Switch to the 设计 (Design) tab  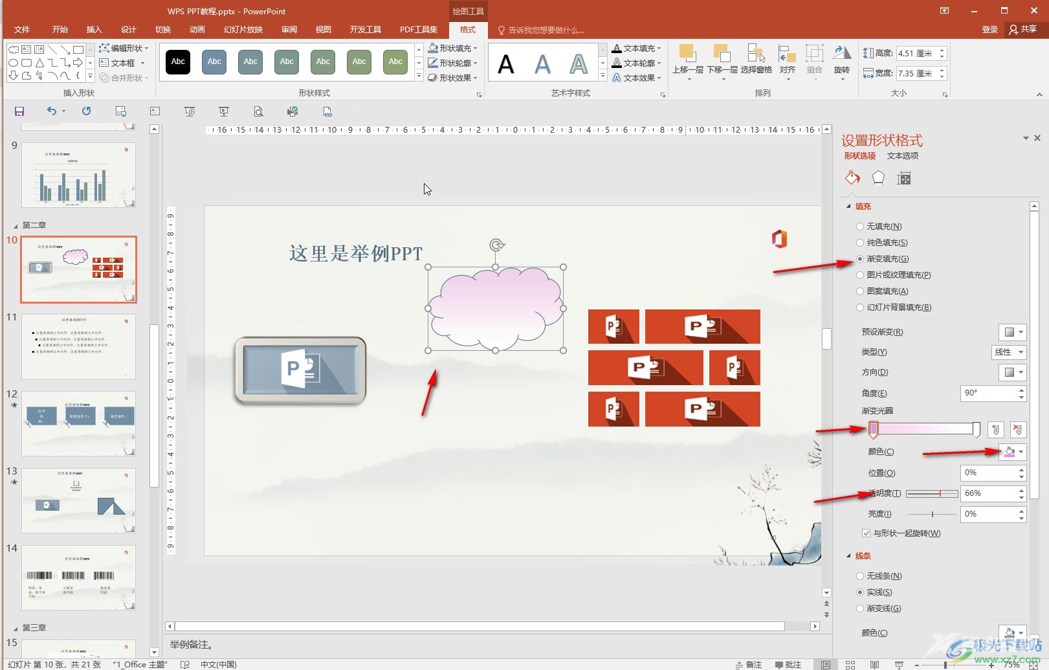(129, 30)
